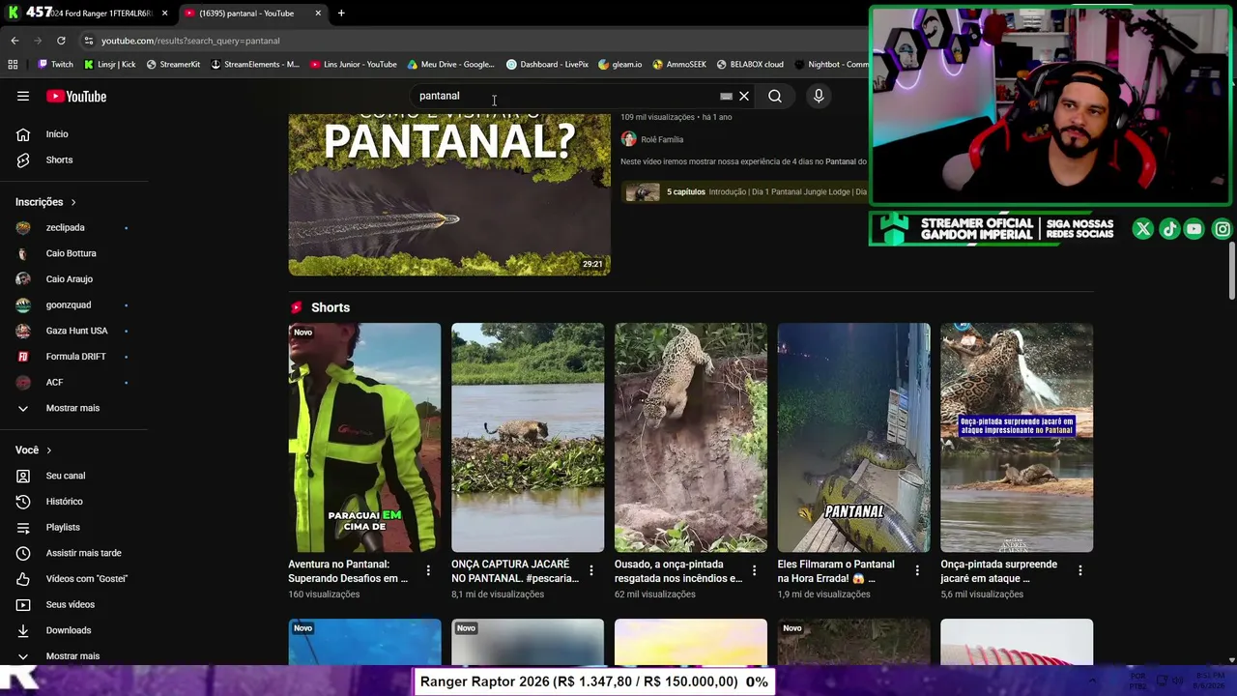Open the 'Dashboard - LivePix' bookmark
The width and height of the screenshot is (1237, 696).
[x=547, y=65]
